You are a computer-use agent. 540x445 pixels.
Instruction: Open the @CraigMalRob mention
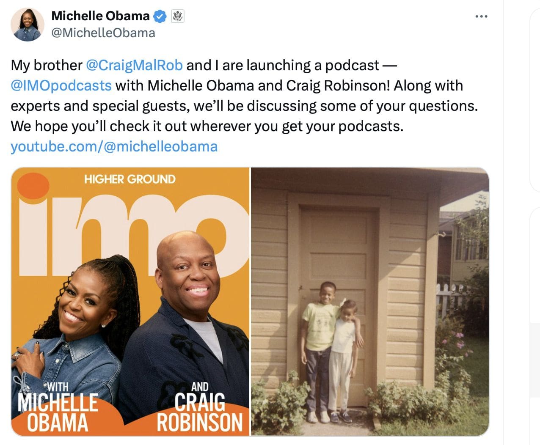134,65
